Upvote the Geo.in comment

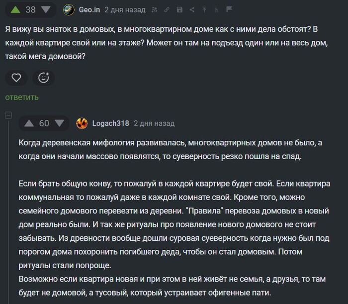point(14,9)
